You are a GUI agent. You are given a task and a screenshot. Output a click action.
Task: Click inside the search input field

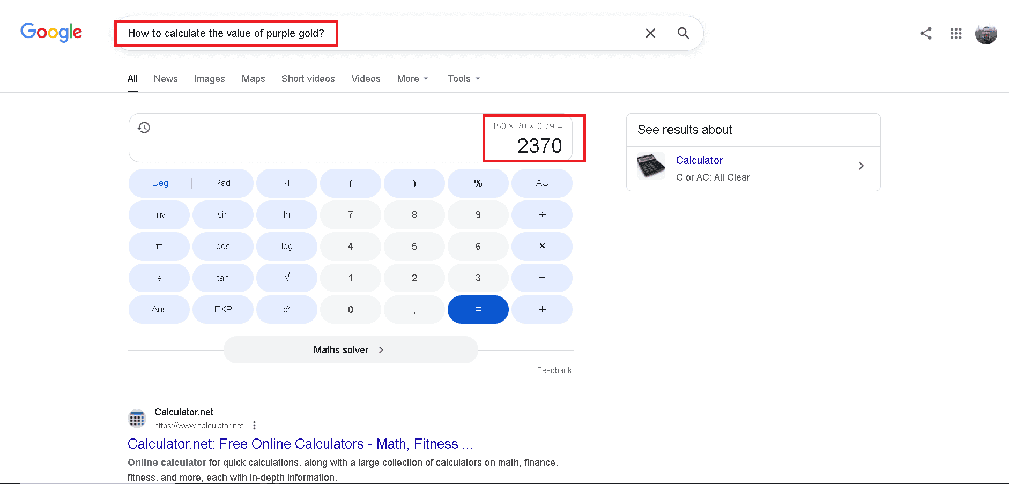pyautogui.click(x=375, y=33)
